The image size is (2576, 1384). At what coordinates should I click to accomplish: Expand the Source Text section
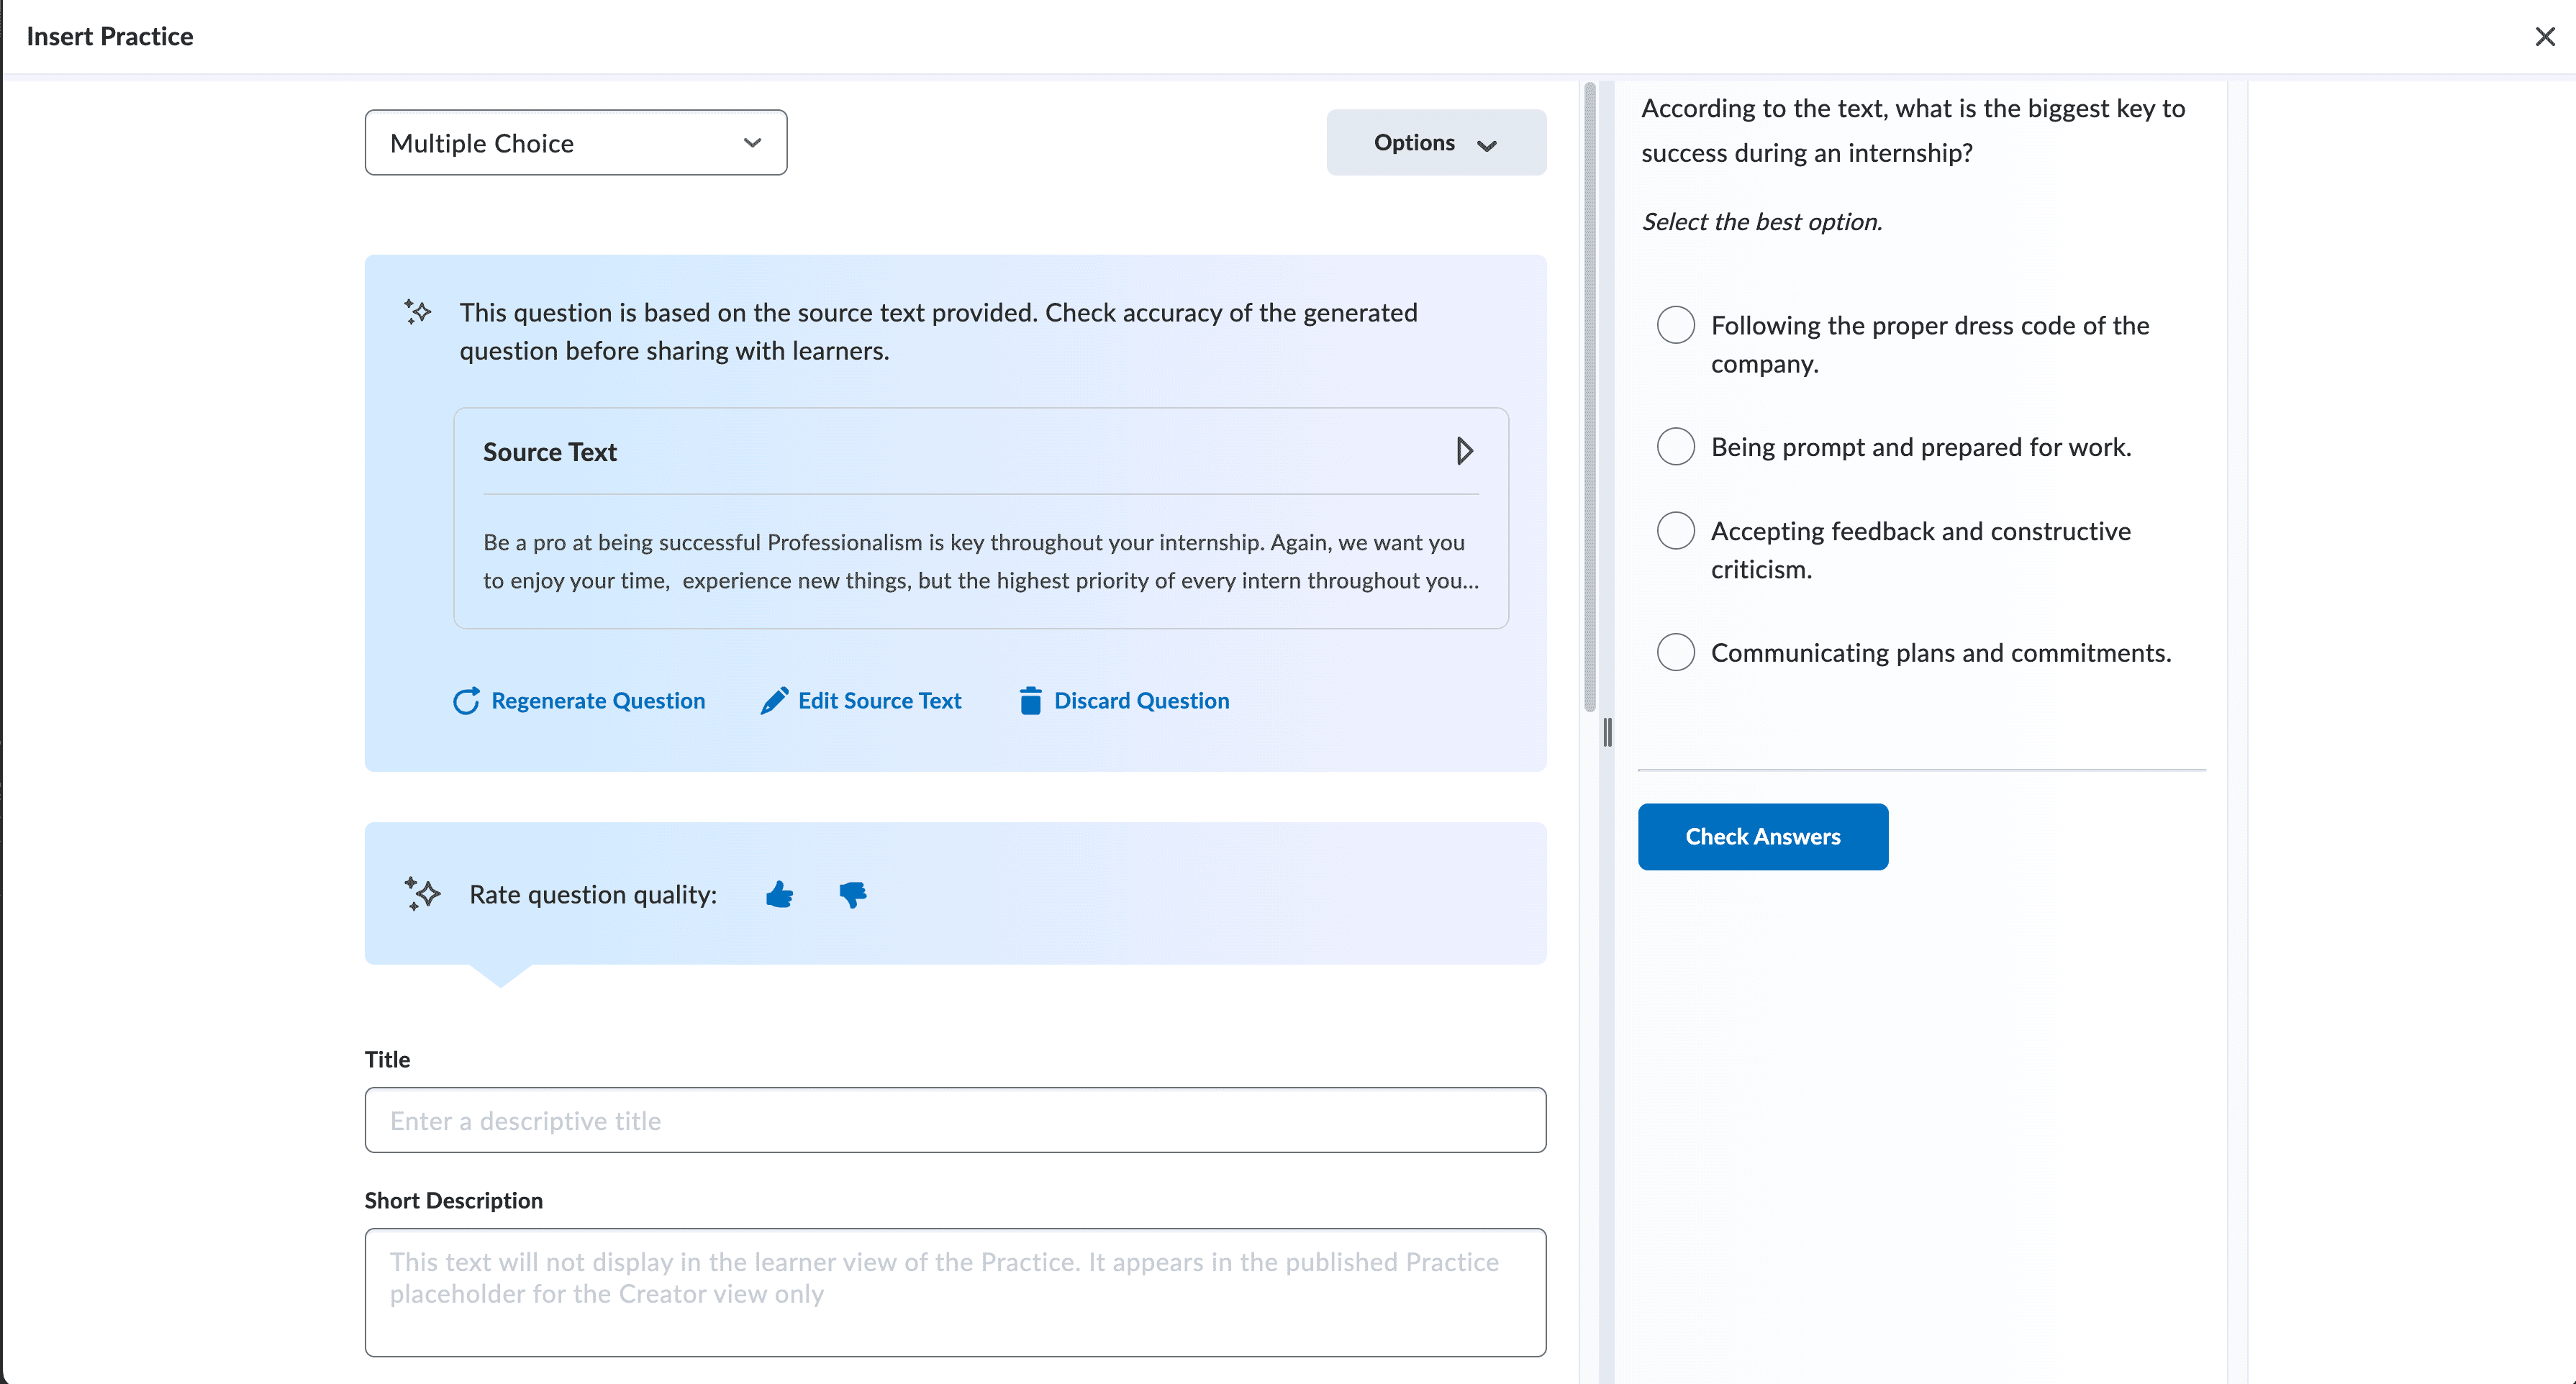1464,451
